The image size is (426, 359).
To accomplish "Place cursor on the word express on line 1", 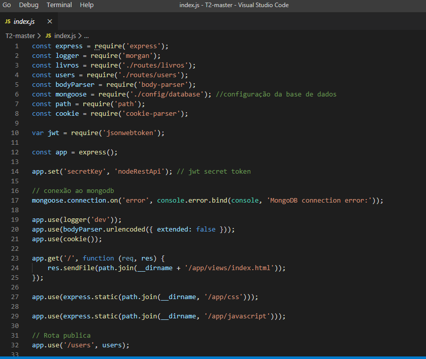I will pyautogui.click(x=69, y=46).
